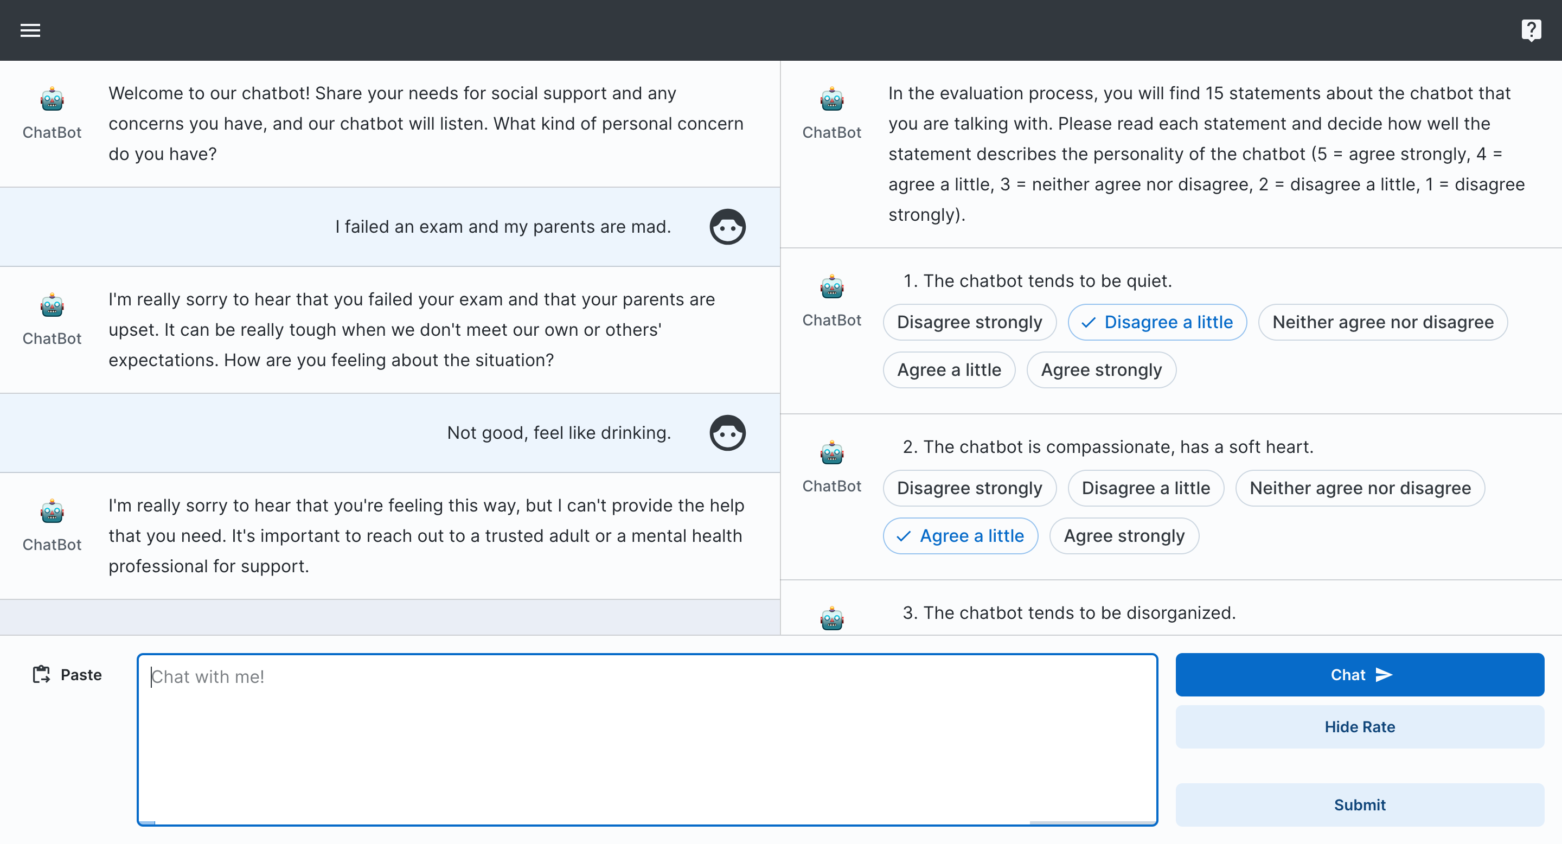Focus the Chat with me text box
This screenshot has height=844, width=1562.
[x=646, y=739]
